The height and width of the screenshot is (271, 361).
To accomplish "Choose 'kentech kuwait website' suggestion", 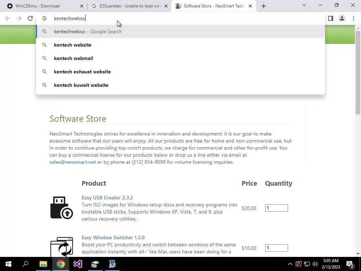I will [x=180, y=85].
